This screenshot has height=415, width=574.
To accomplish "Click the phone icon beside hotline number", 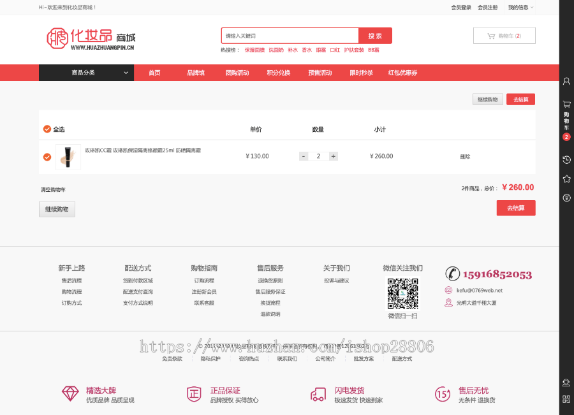I will [452, 273].
